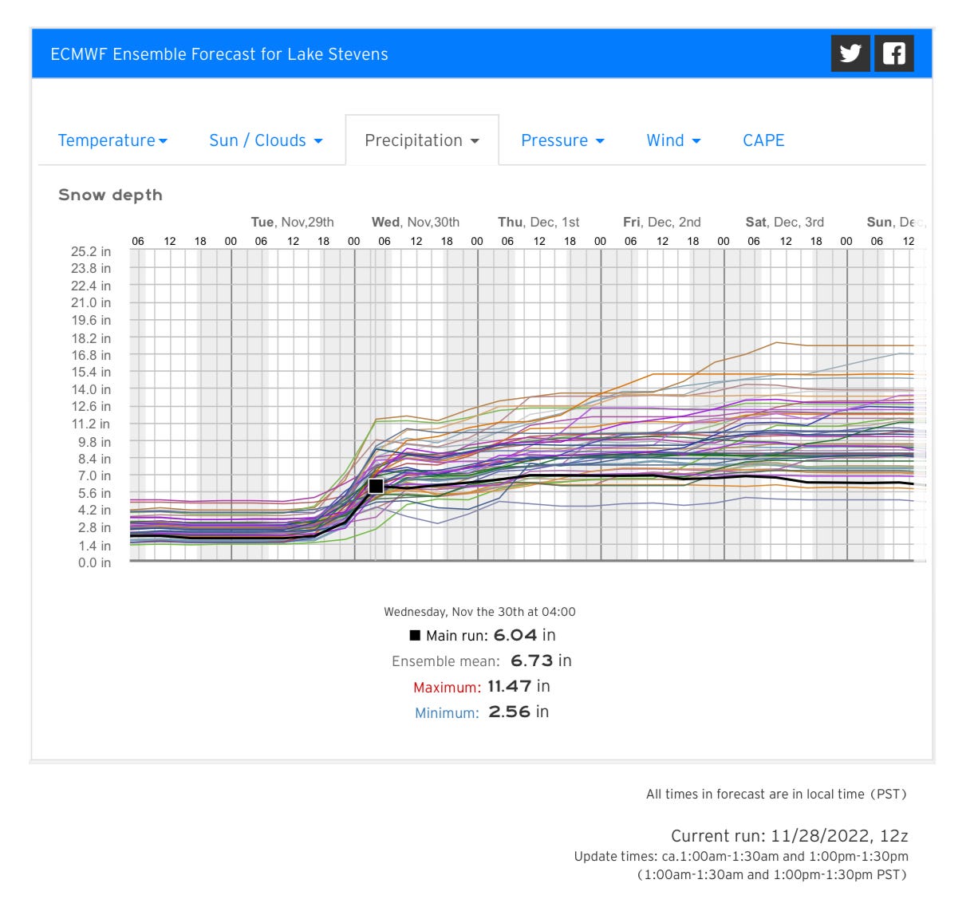This screenshot has height=915, width=974.
Task: Click the 'Wed, Nov,30th' date label
Action: point(415,222)
